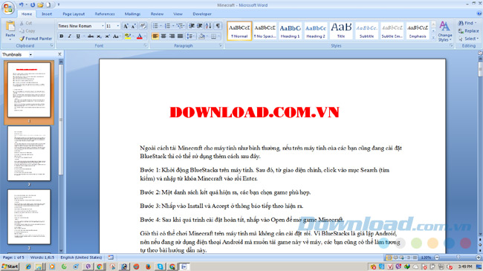Open the Thumbnails pane dropdown

click(30, 54)
